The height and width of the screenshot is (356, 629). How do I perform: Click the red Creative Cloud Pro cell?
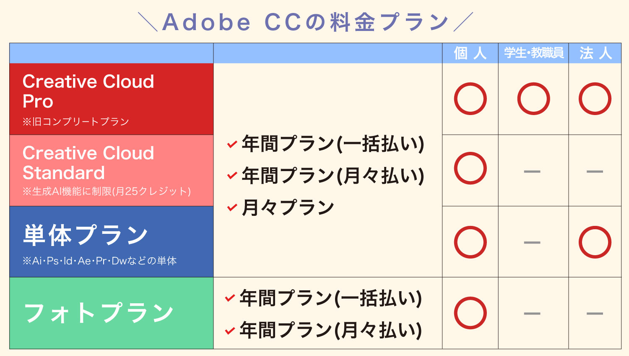(x=112, y=99)
